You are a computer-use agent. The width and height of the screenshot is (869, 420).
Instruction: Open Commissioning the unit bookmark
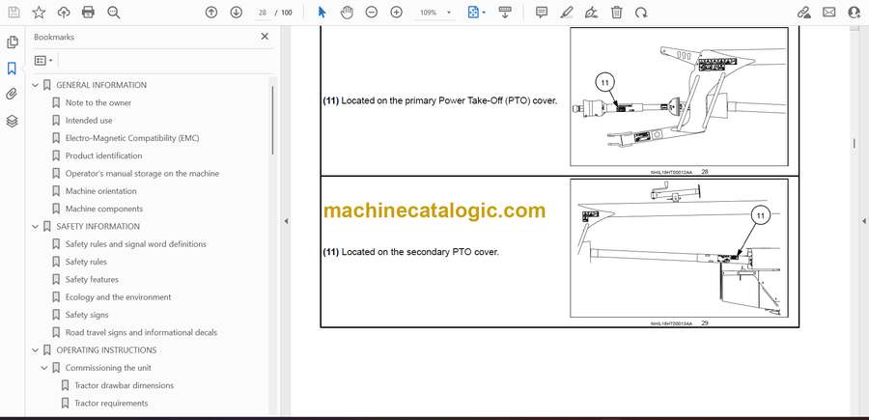click(108, 368)
